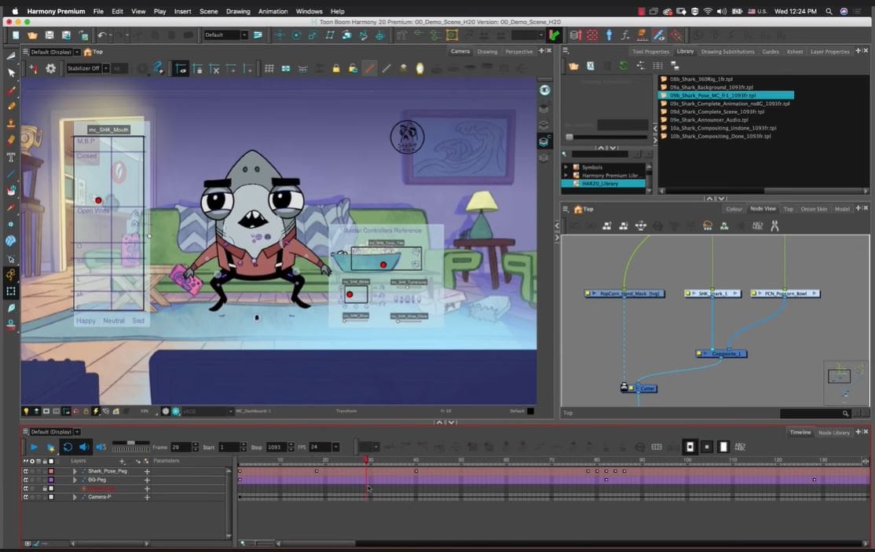
Task: Toggle the enable-all icon in Timeline layer header
Action: tap(25, 461)
